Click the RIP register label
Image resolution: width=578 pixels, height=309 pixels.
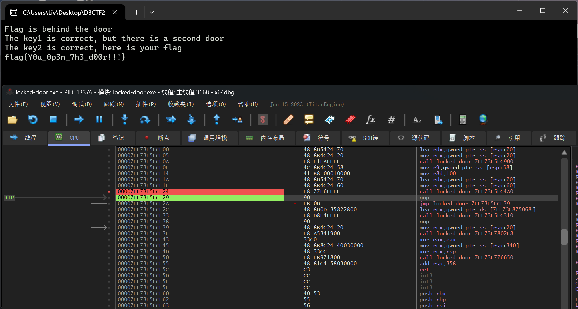click(9, 198)
